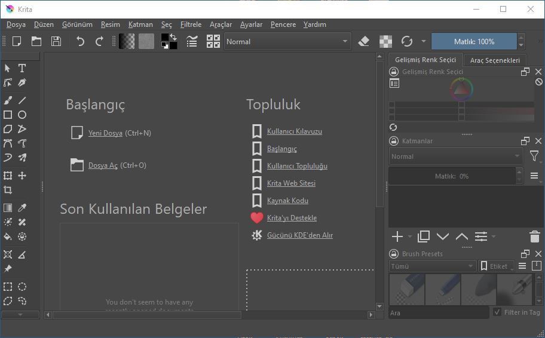The width and height of the screenshot is (545, 338).
Task: Click the Redo arrow in toolbar
Action: point(99,41)
